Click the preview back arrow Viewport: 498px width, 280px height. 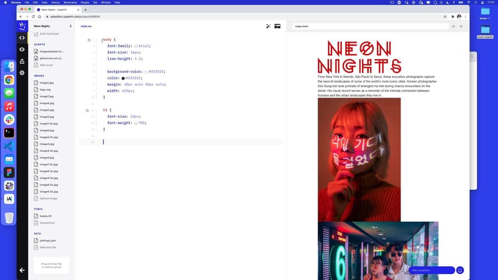pos(454,26)
